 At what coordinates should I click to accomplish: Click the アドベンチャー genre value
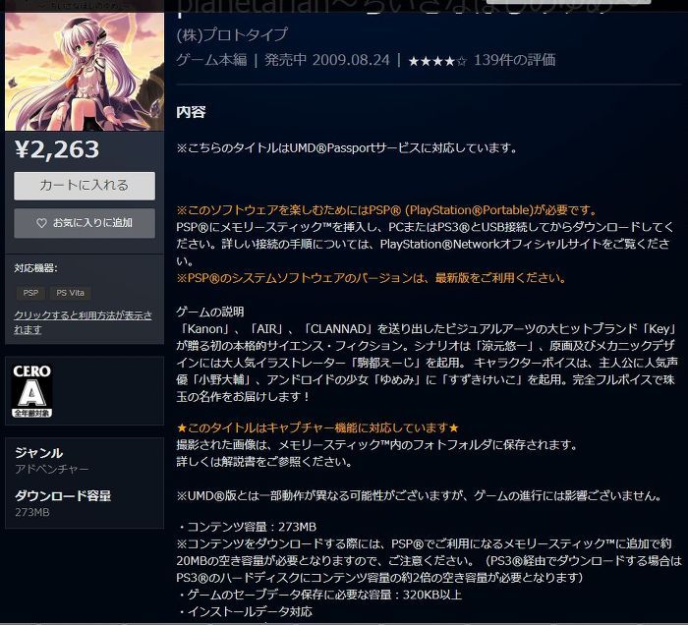pos(52,470)
